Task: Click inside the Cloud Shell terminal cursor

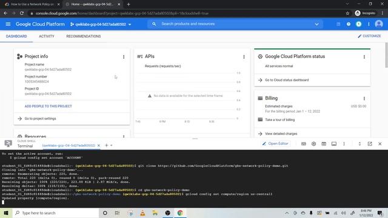Action: (3, 202)
